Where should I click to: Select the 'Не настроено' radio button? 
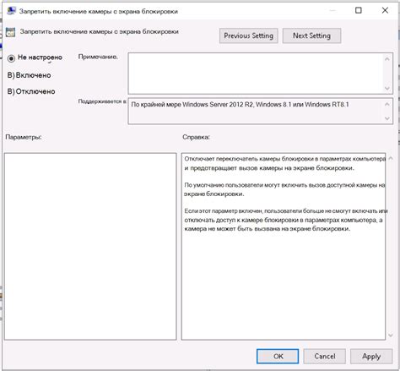pos(11,58)
